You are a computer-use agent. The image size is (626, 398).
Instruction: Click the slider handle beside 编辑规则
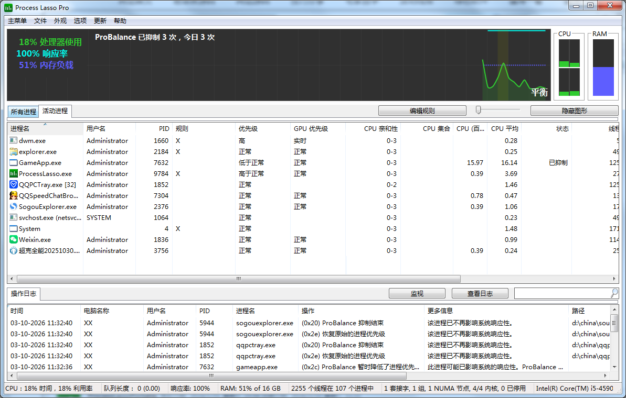coord(479,109)
